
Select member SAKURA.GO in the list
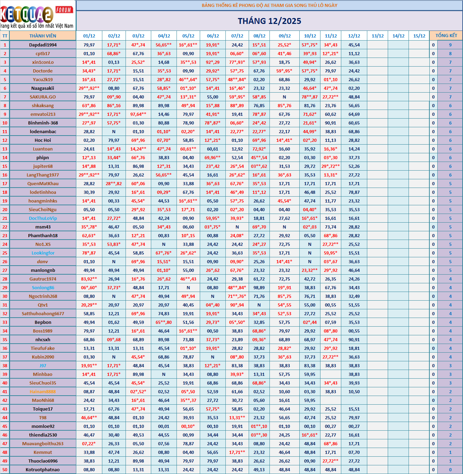43,97
